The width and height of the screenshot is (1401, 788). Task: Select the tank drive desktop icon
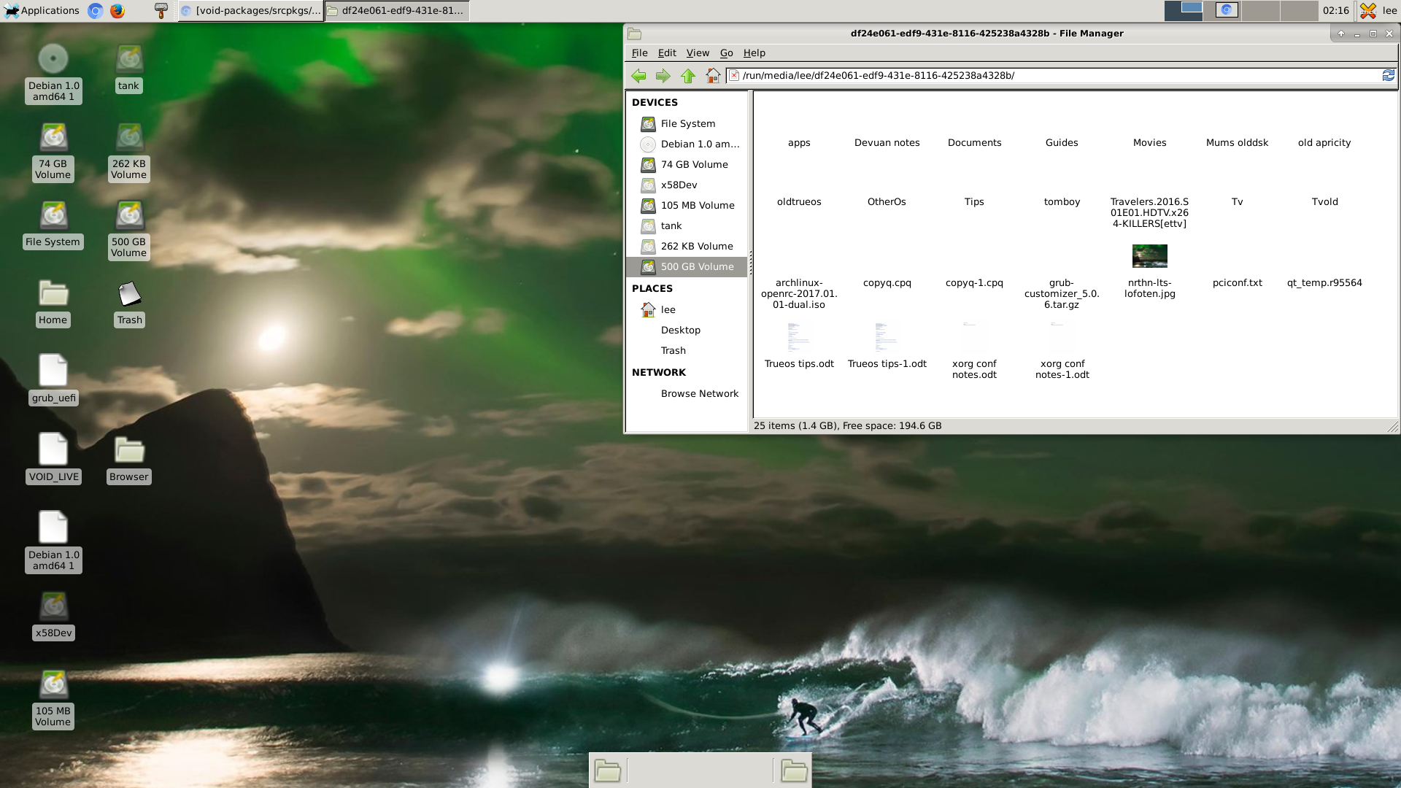(129, 69)
